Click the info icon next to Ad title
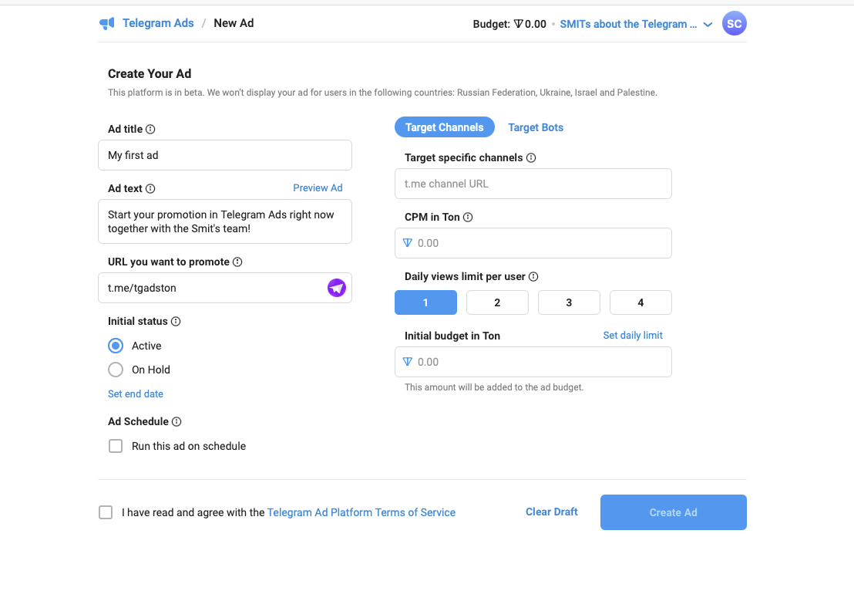Image resolution: width=854 pixels, height=608 pixels. 150,129
